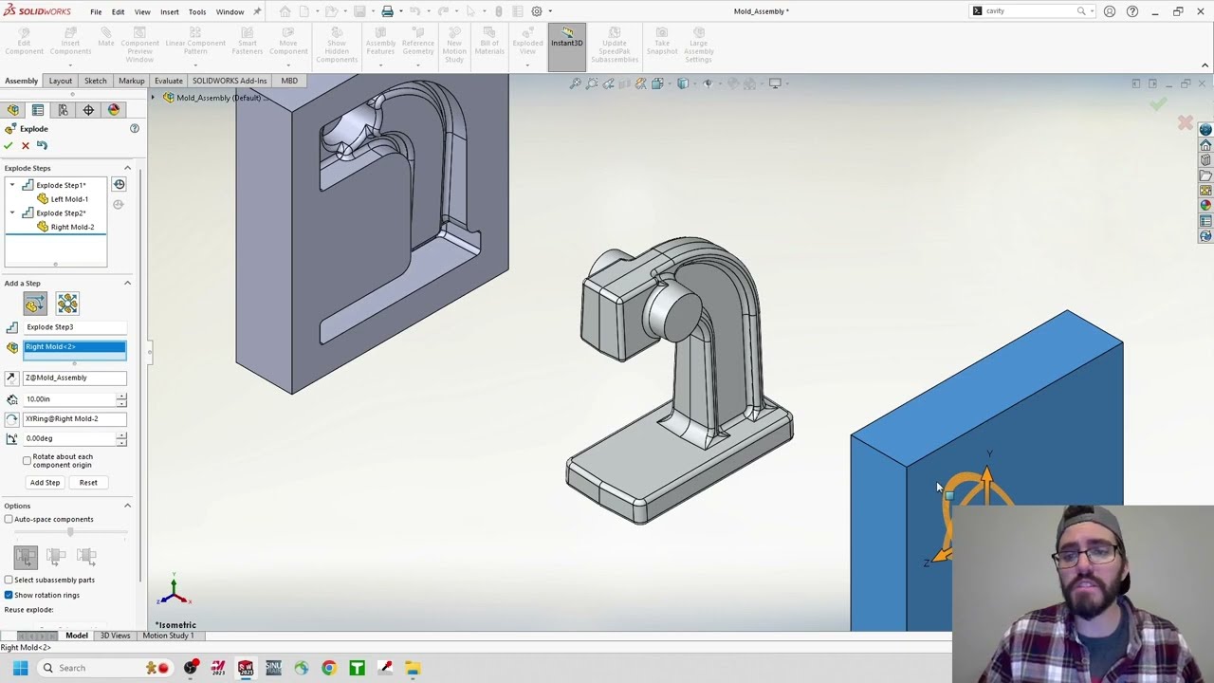Open the DimXpertManager crosshair tab

click(88, 110)
